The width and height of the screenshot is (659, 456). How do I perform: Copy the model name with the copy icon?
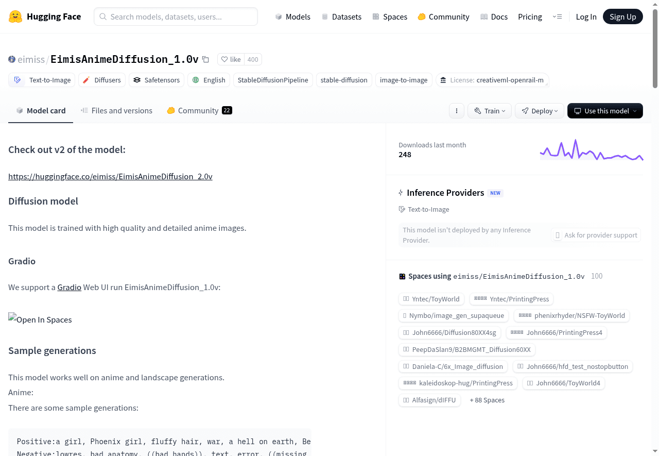click(x=205, y=59)
